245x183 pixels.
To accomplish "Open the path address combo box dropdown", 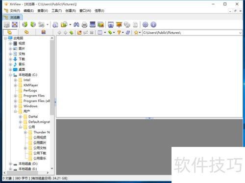I will [240, 33].
